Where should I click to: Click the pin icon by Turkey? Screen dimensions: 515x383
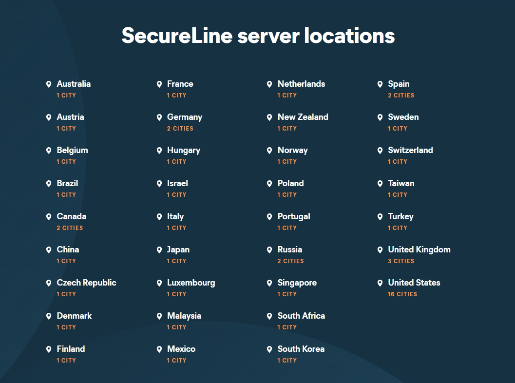[x=380, y=217]
